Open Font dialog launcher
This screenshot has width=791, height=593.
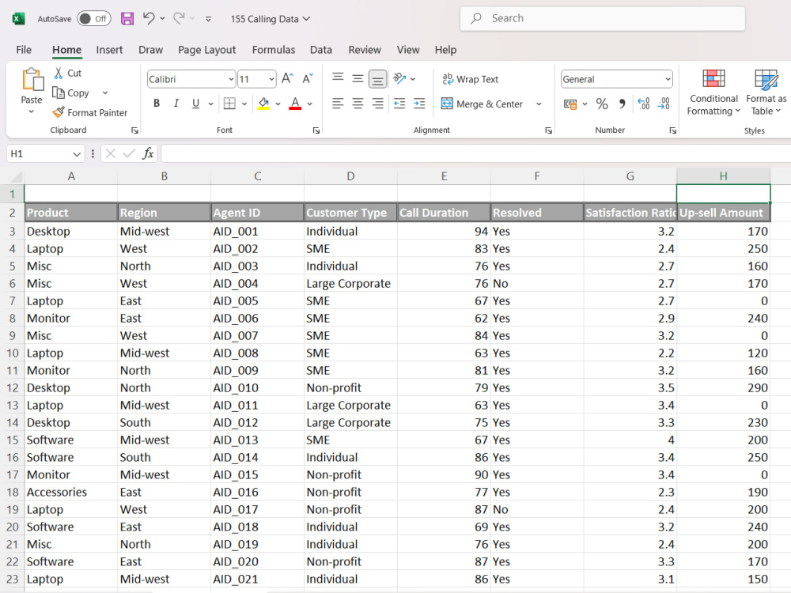[316, 130]
